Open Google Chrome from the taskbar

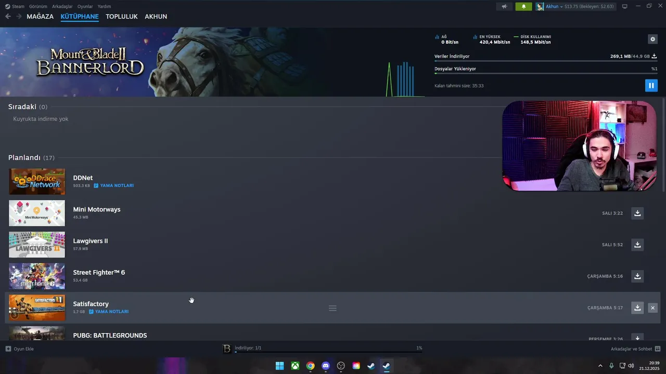click(x=310, y=366)
